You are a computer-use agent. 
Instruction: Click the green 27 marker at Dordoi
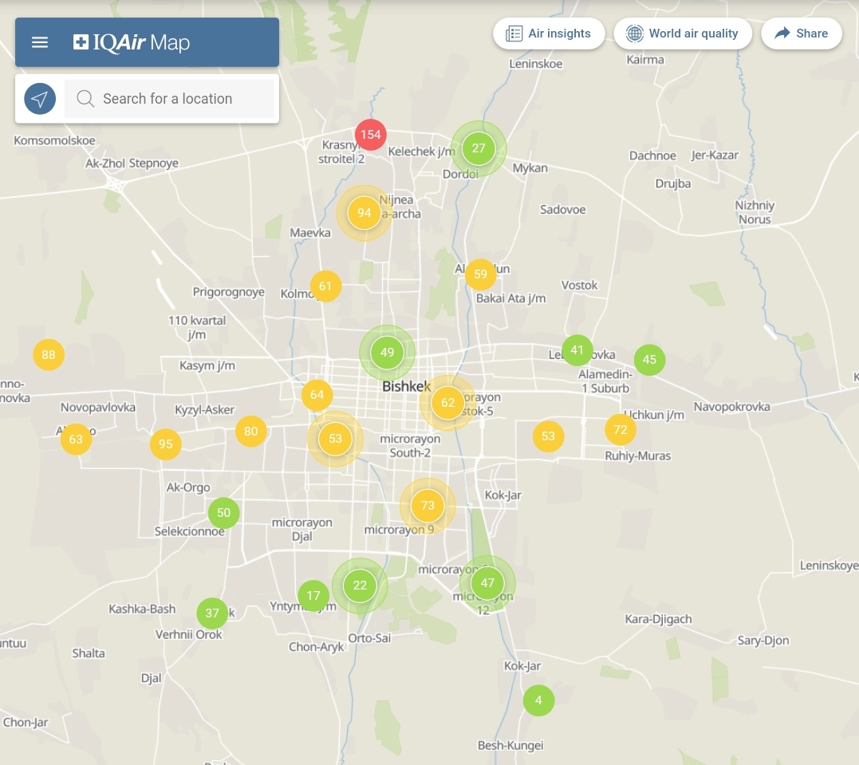click(479, 148)
